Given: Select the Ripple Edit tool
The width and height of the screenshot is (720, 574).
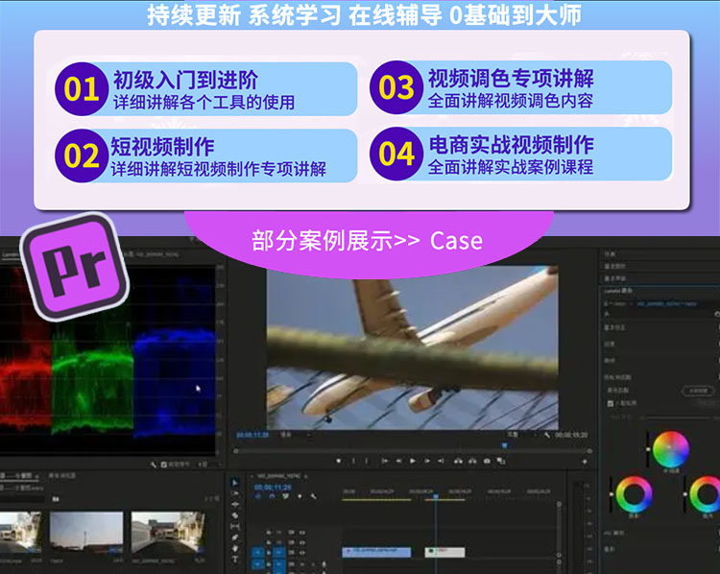Looking at the screenshot, I should [x=234, y=504].
